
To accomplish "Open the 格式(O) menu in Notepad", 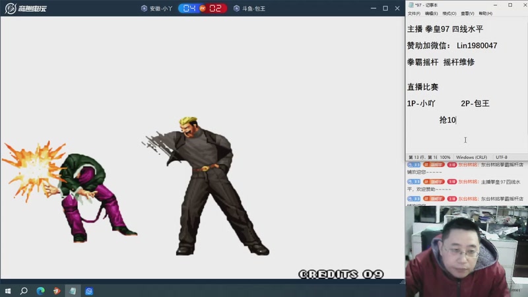I will click(449, 13).
